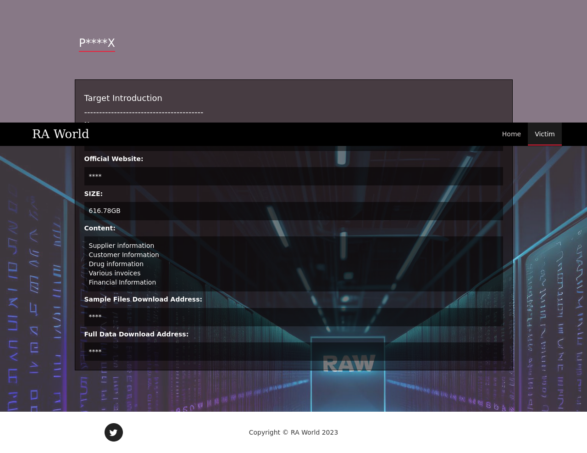Click the masked sample files address field
The image size is (587, 453).
pyautogui.click(x=293, y=317)
